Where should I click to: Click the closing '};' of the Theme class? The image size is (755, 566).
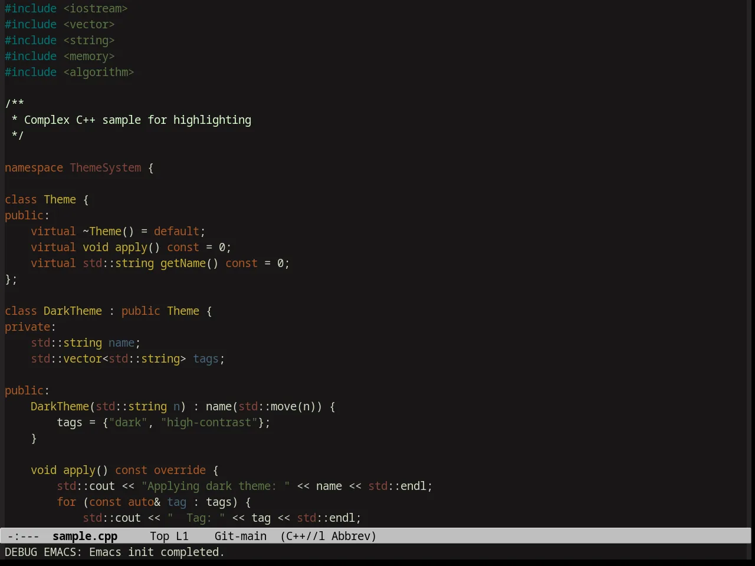coord(11,279)
